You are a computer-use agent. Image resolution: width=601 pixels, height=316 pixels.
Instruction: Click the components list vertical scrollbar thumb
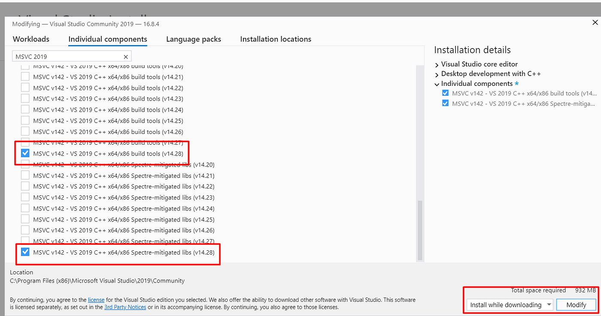pyautogui.click(x=420, y=230)
